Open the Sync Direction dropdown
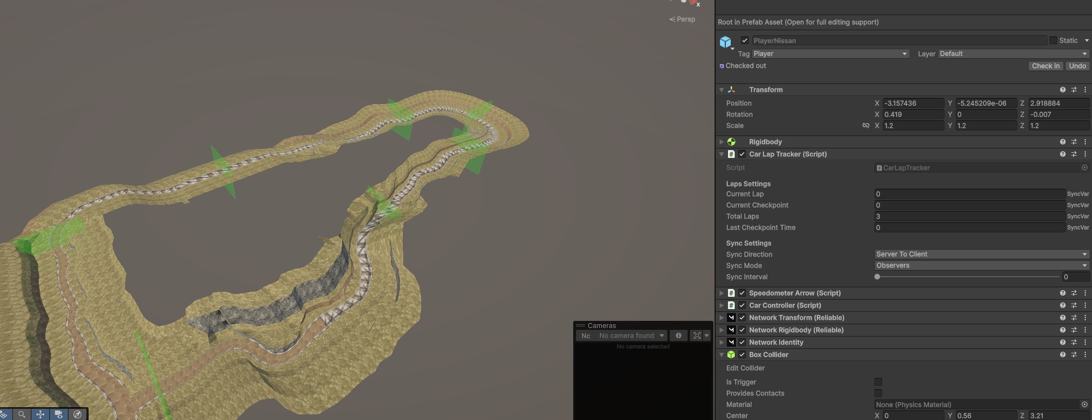This screenshot has height=420, width=1092. click(x=982, y=254)
